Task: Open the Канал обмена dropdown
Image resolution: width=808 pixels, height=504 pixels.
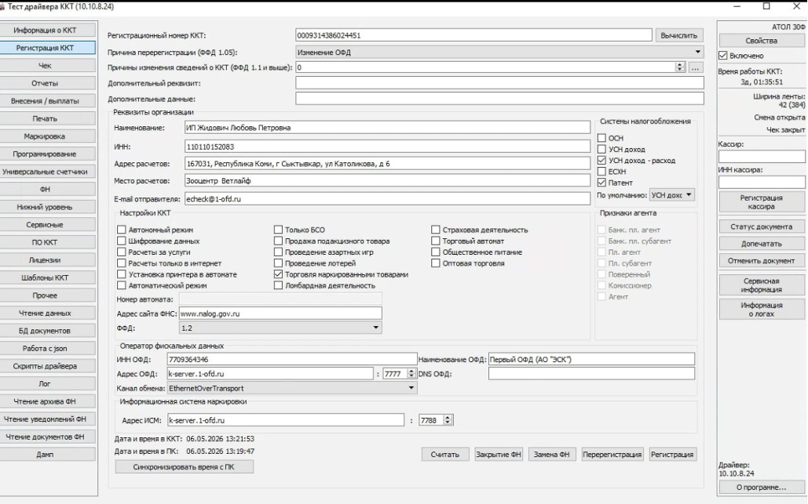Action: tap(292, 388)
